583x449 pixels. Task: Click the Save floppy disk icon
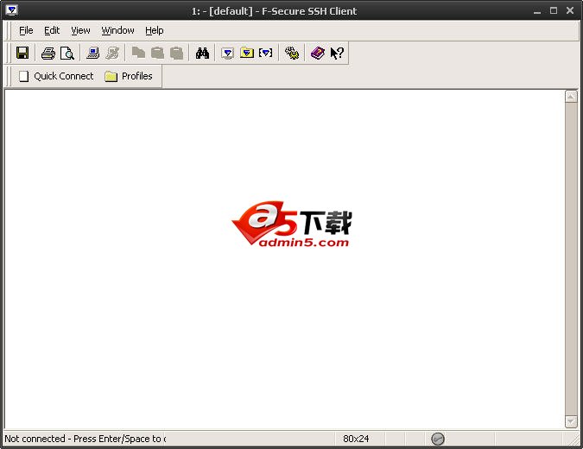(x=22, y=53)
